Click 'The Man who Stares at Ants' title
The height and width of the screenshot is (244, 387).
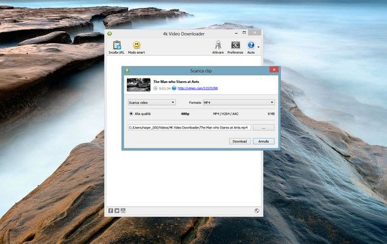[x=176, y=82]
